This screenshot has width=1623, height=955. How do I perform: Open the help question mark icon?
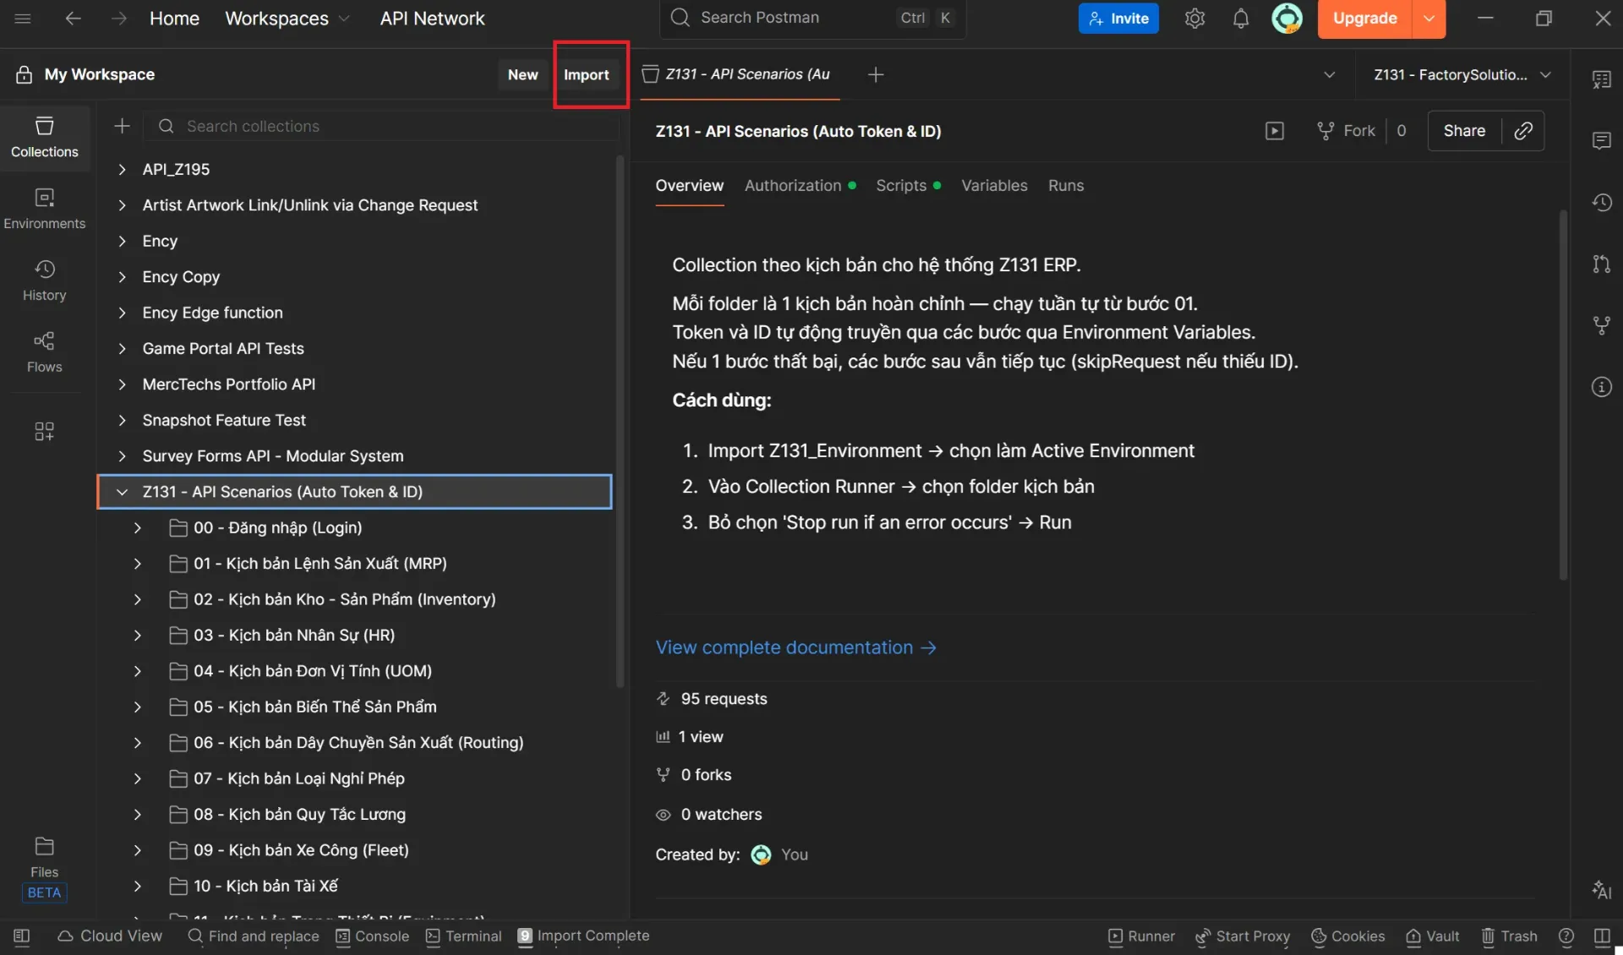tap(1566, 936)
